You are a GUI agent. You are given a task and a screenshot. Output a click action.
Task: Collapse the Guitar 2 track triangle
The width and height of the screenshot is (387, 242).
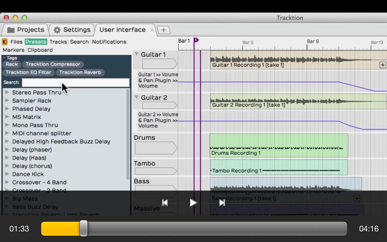[x=136, y=97]
